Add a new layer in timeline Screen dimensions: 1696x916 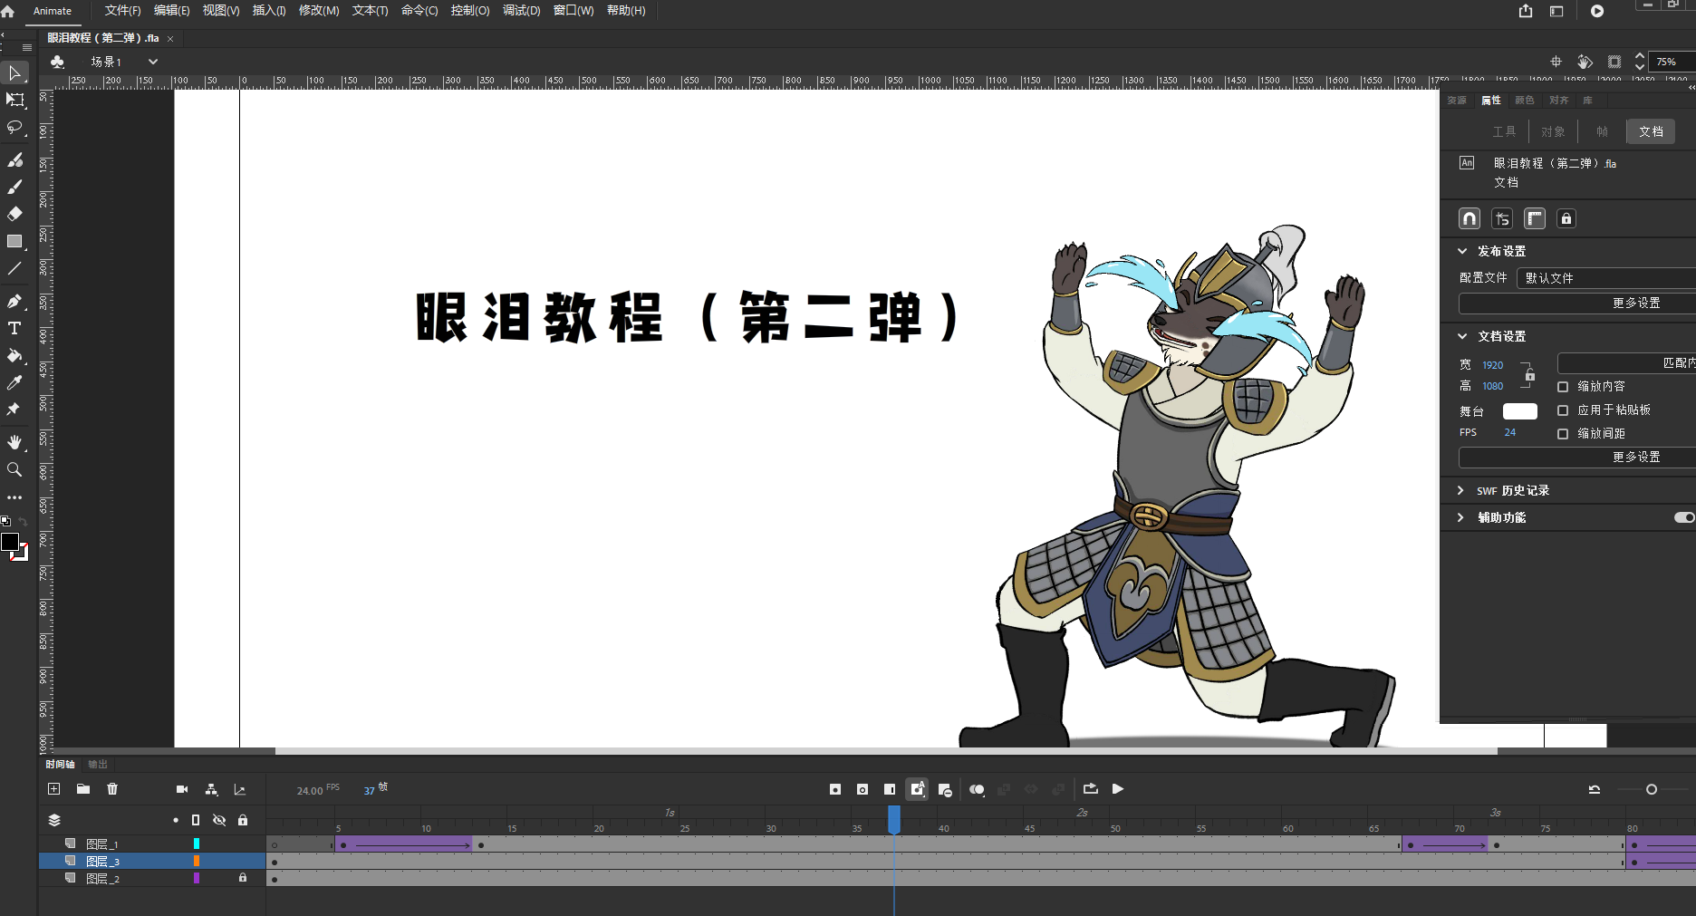coord(53,789)
